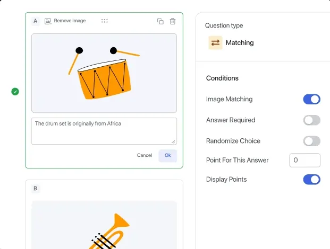Click the Point For This Answer field
The image size is (330, 249).
tap(304, 160)
